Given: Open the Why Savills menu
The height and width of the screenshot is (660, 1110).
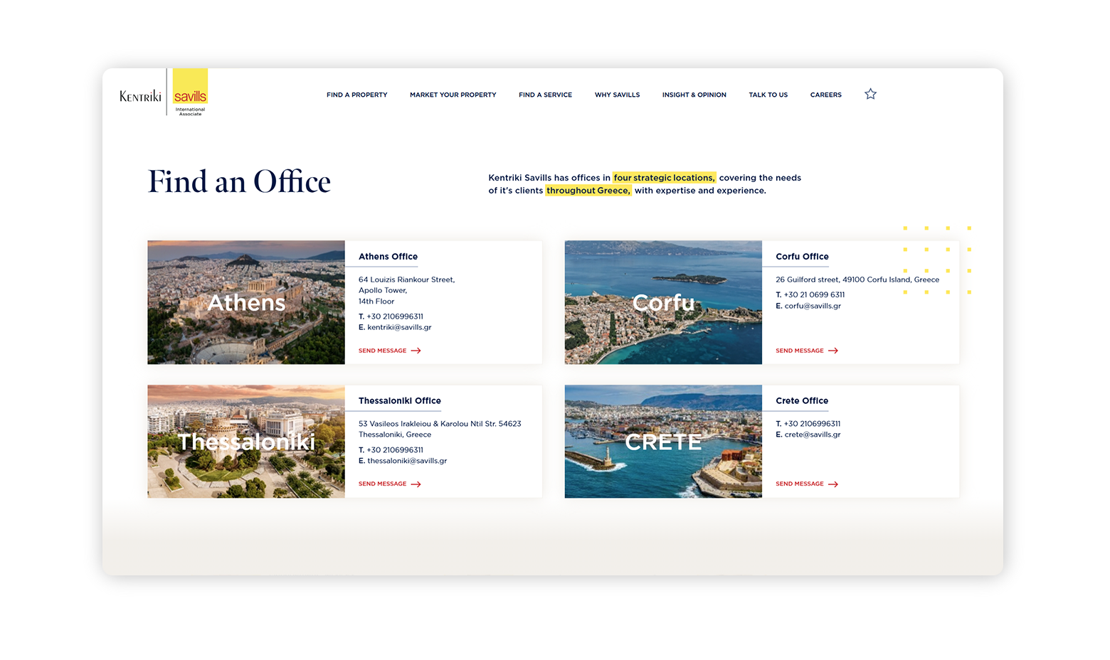Looking at the screenshot, I should click(617, 95).
